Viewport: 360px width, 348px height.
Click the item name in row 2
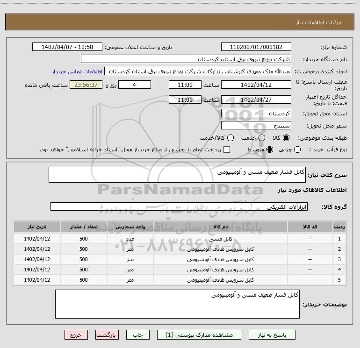[x=220, y=249]
